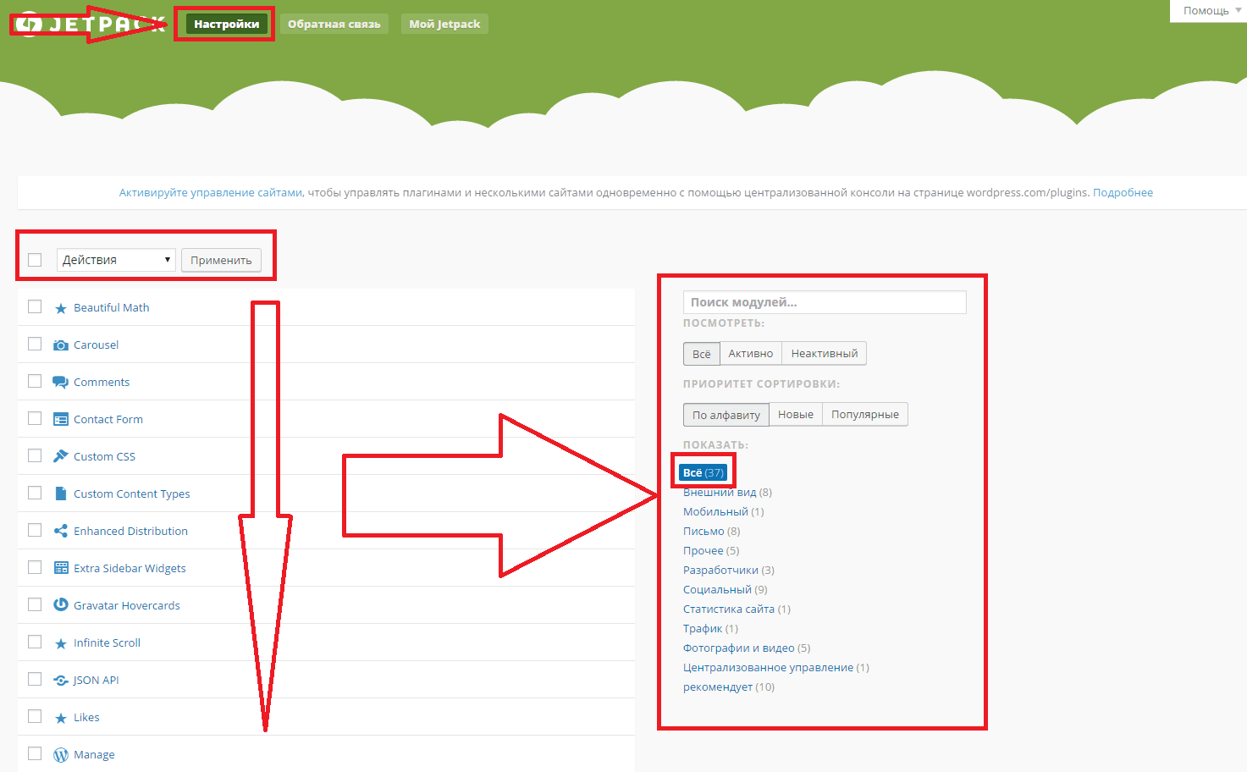Click the icon beside JSON API
This screenshot has height=772, width=1247.
tap(61, 681)
